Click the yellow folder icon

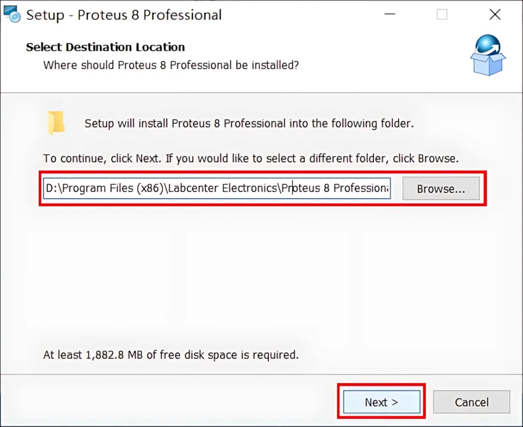(x=56, y=123)
